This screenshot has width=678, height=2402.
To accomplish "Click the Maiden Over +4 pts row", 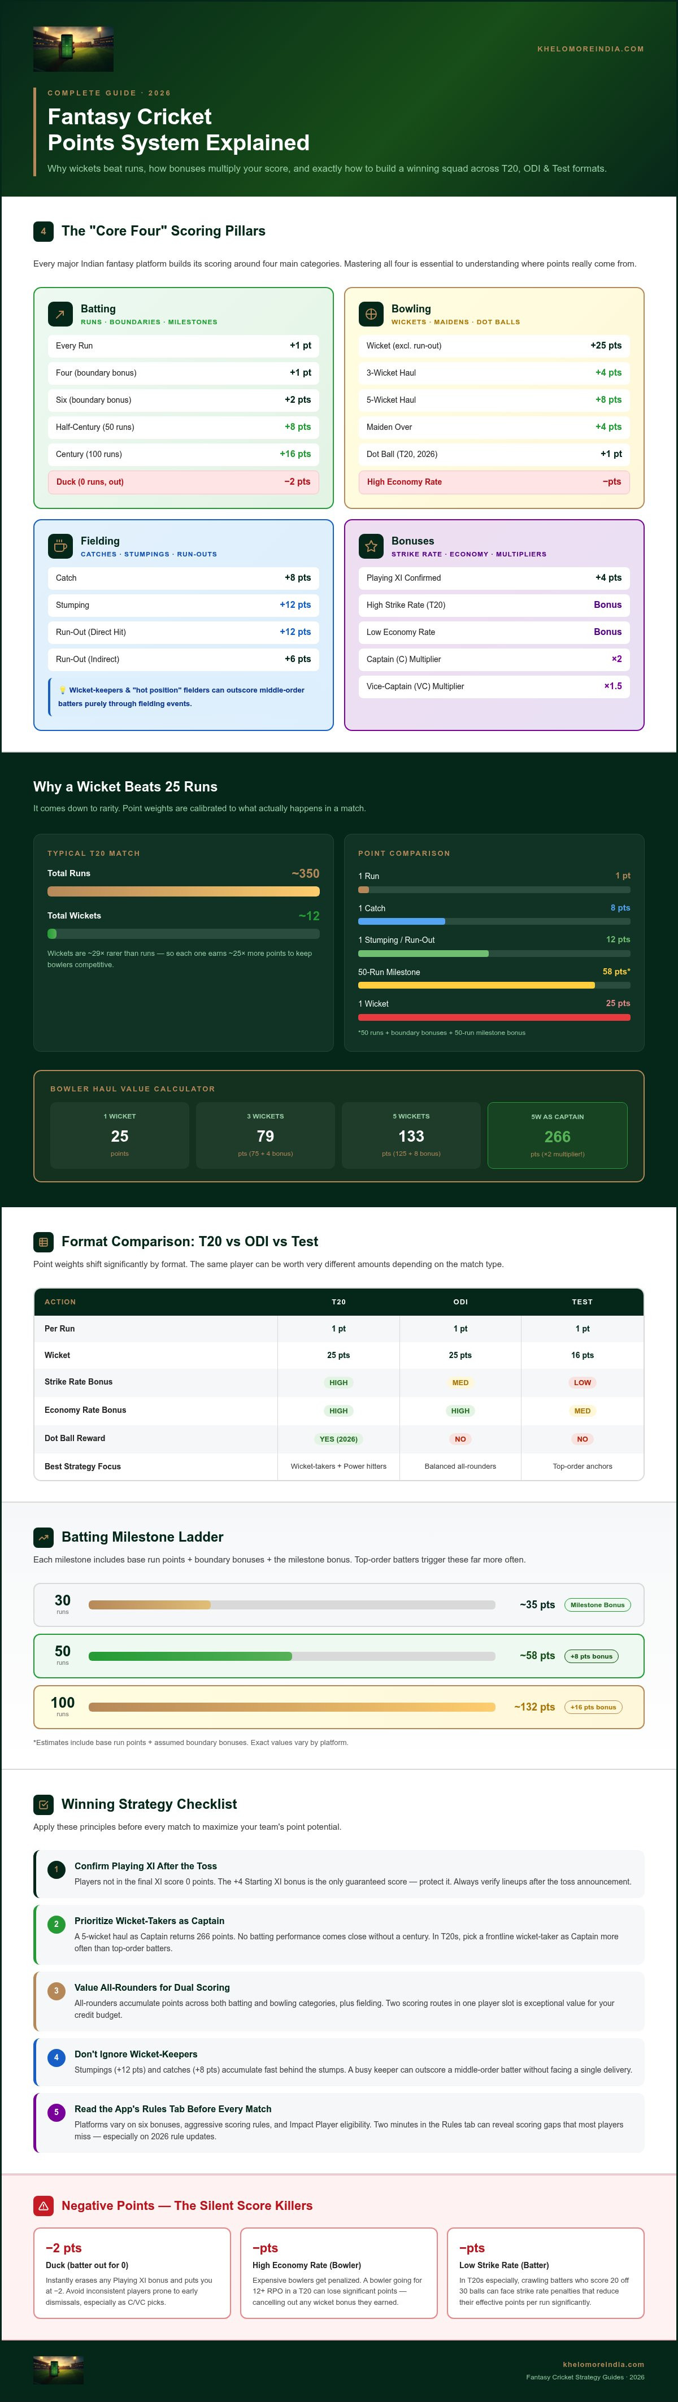I will coord(494,427).
